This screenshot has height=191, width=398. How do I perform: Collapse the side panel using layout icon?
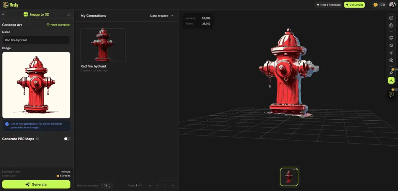[69, 15]
